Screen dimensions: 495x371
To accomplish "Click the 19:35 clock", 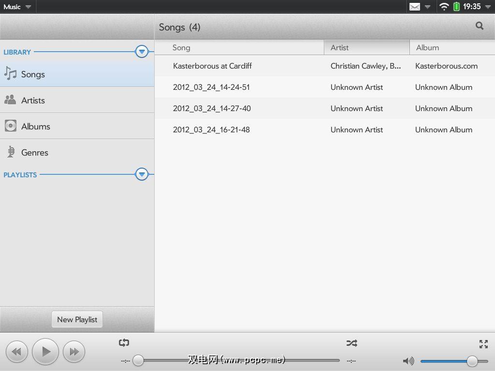I will 472,7.
